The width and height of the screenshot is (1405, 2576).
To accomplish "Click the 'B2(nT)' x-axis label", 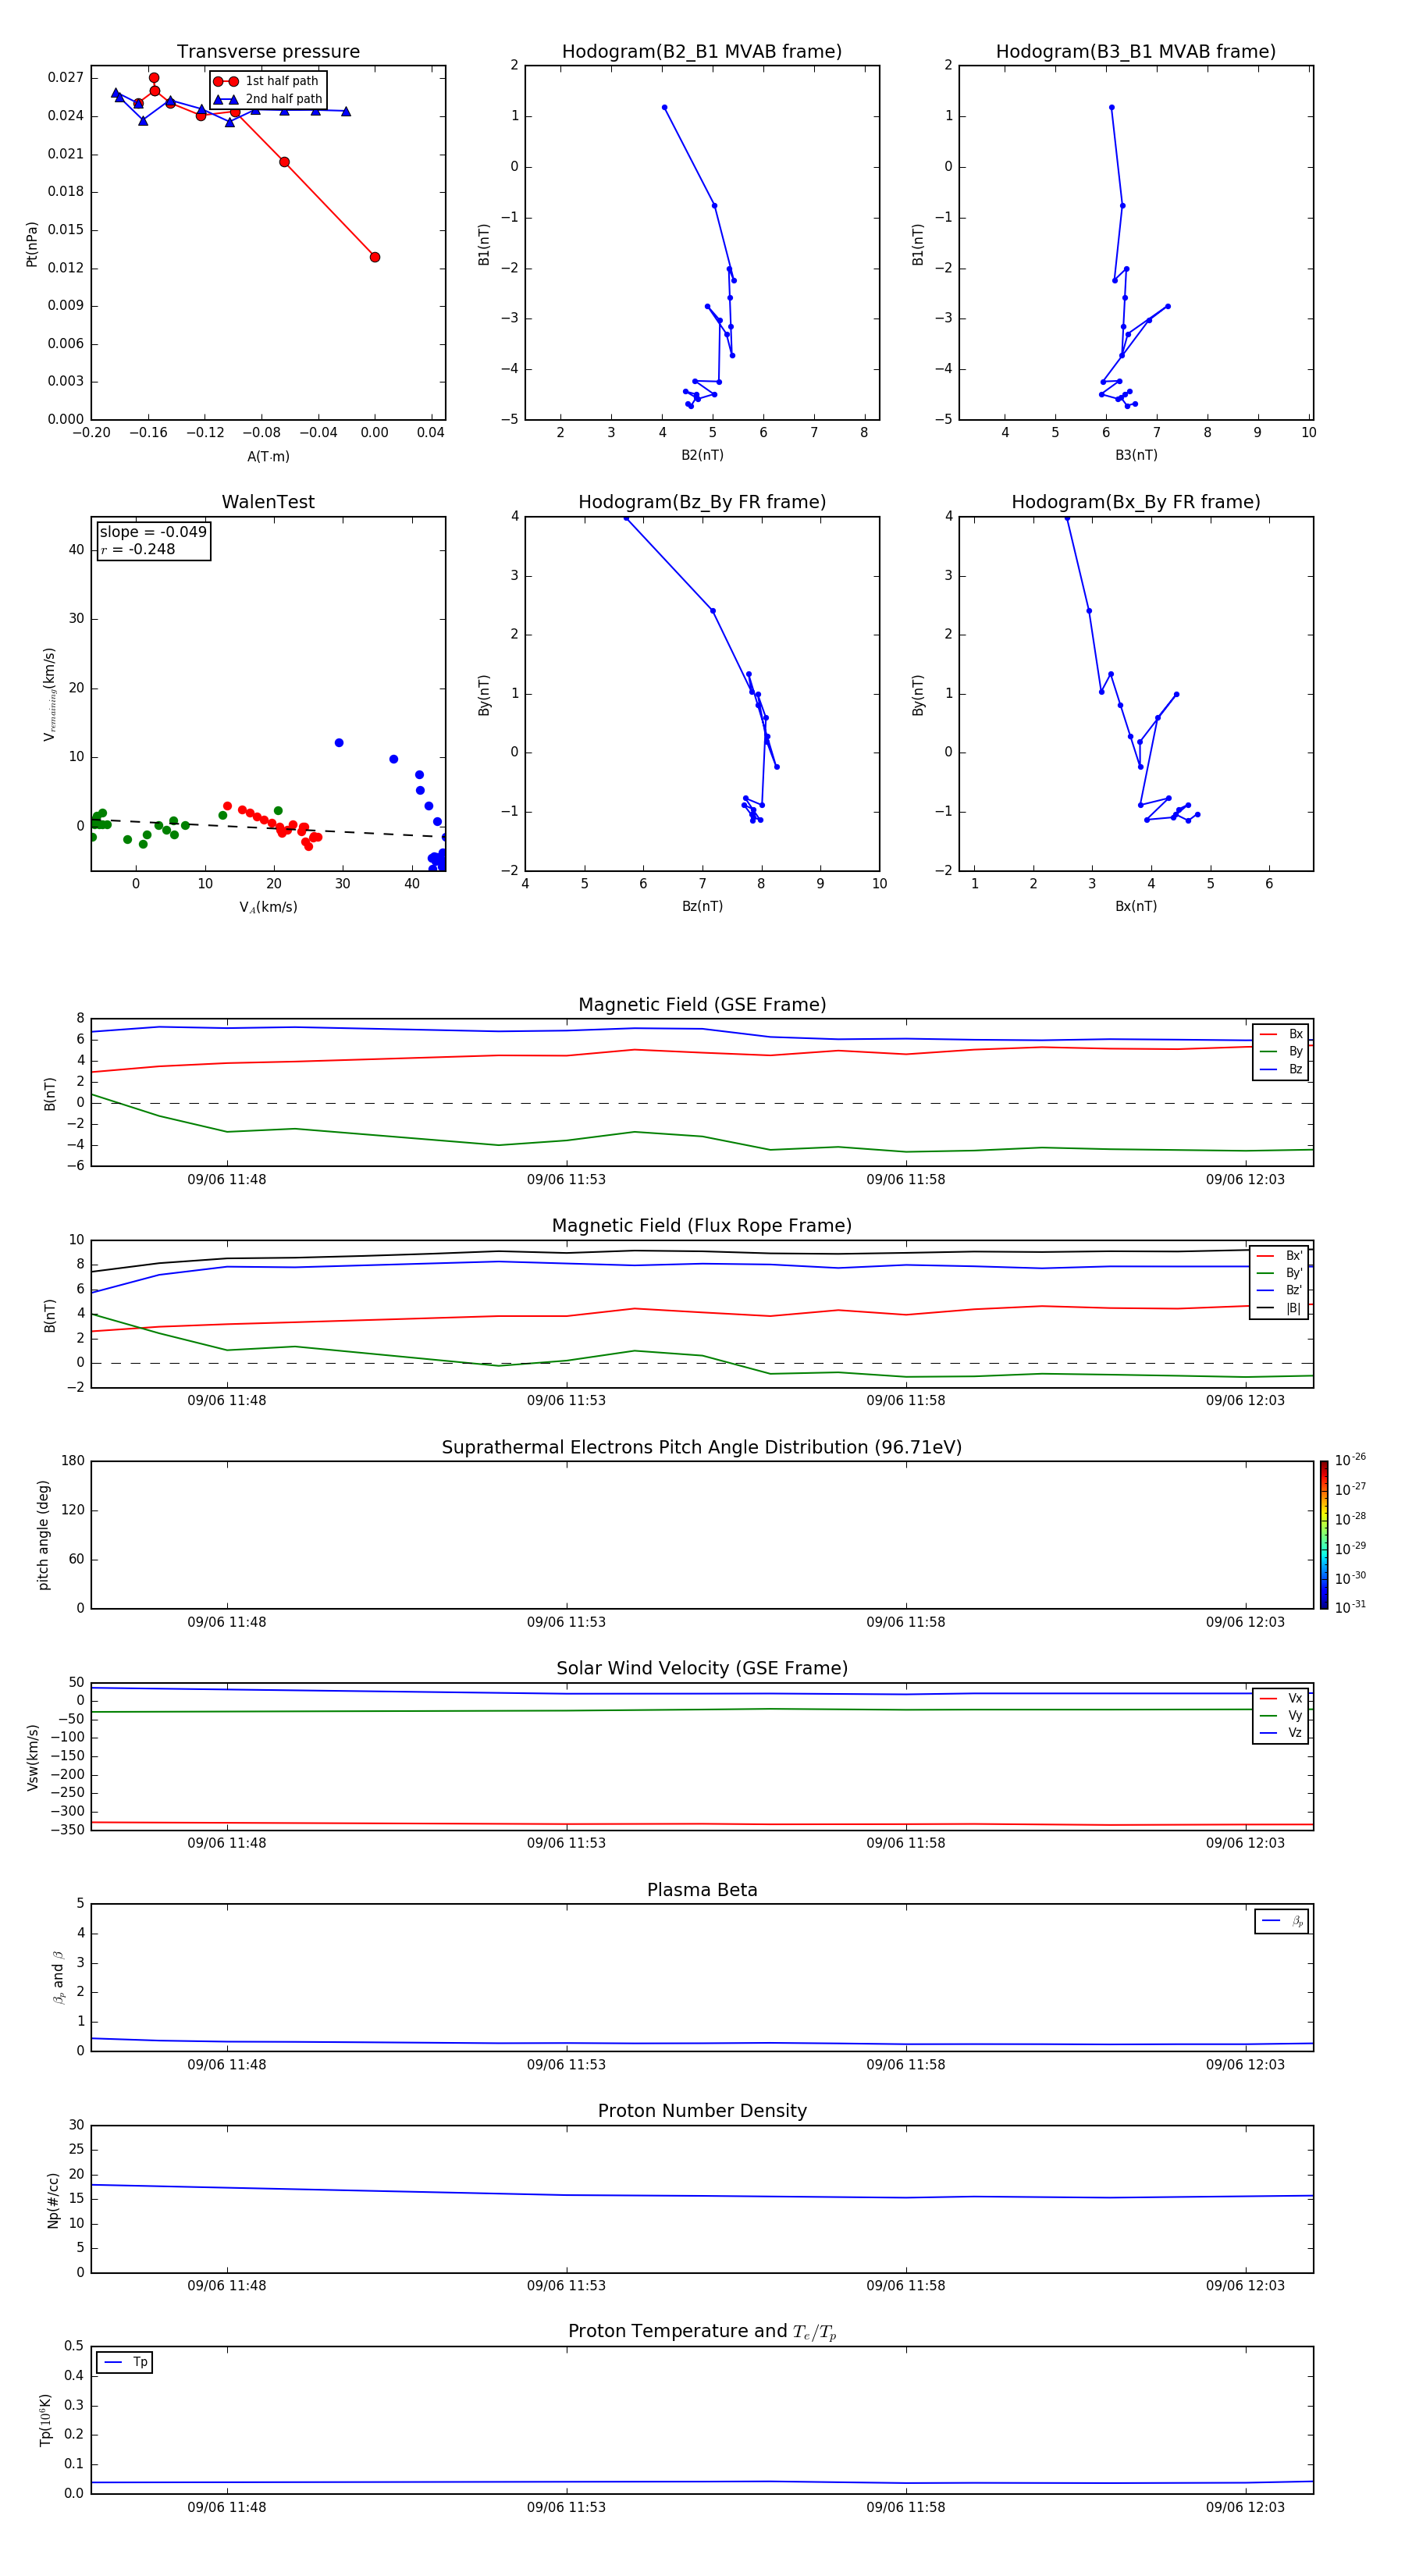I will 702,455.
